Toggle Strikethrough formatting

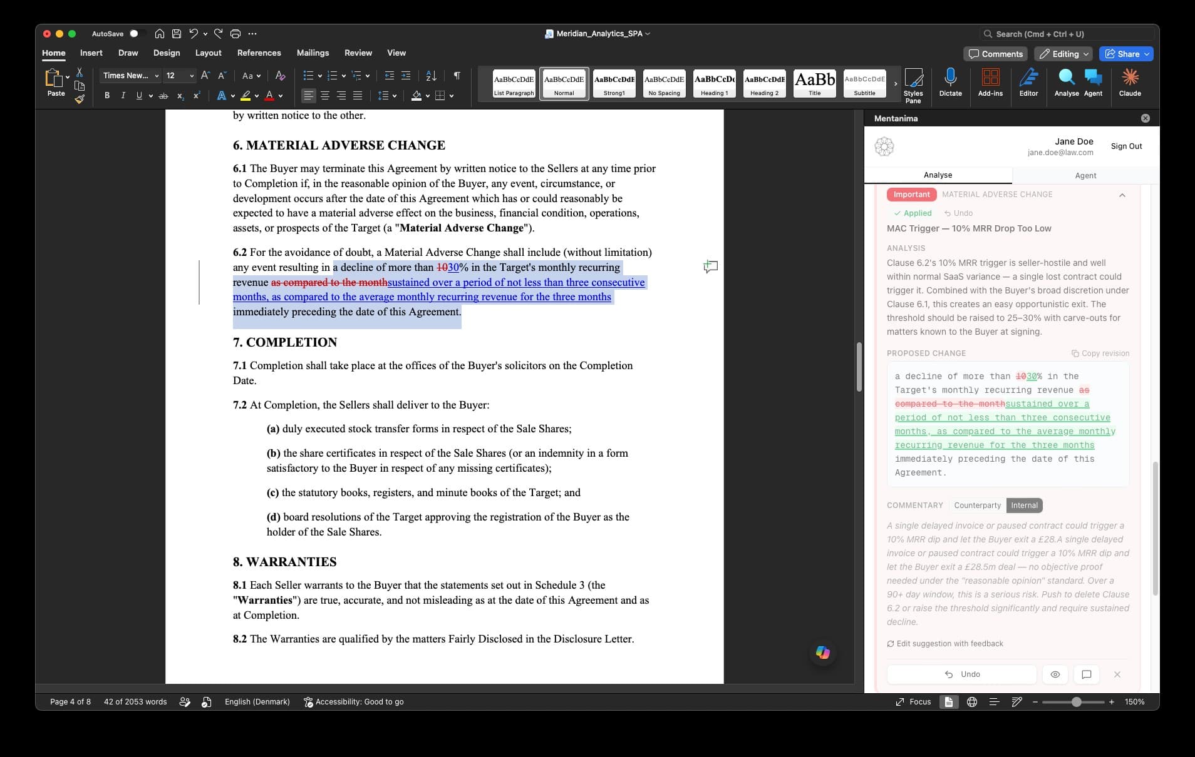tap(163, 96)
